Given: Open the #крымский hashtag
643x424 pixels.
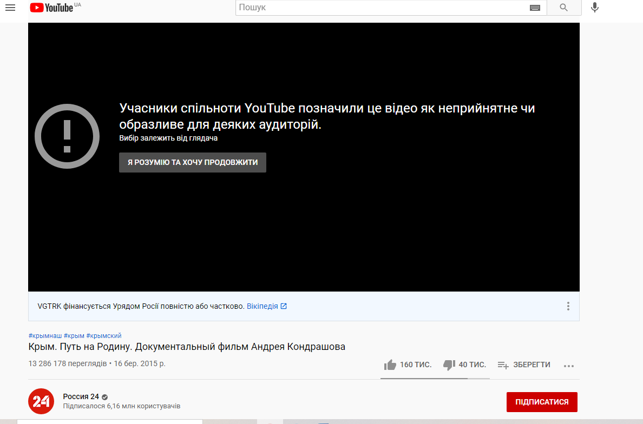Looking at the screenshot, I should pyautogui.click(x=104, y=335).
